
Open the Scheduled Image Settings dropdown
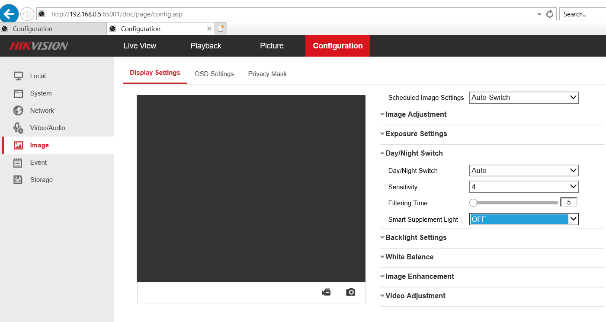tap(523, 98)
